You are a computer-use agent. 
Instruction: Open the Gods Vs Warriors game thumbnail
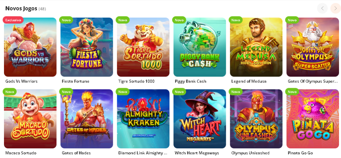click(30, 47)
